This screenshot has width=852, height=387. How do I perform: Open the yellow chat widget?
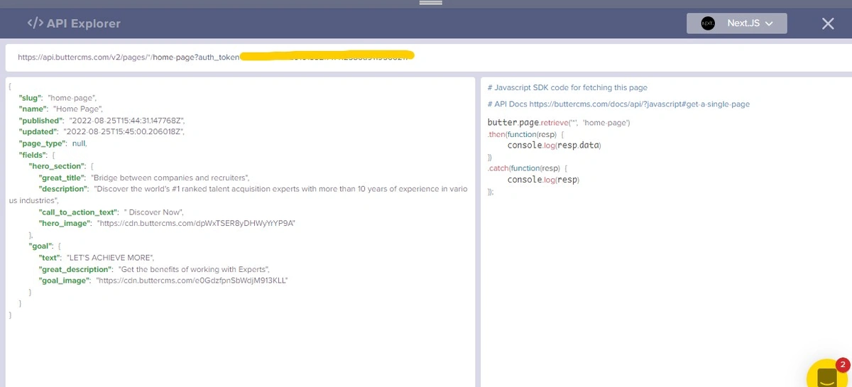(x=828, y=375)
